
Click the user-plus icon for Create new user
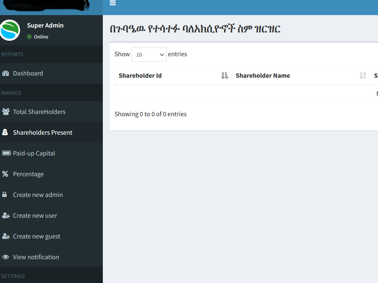6,215
